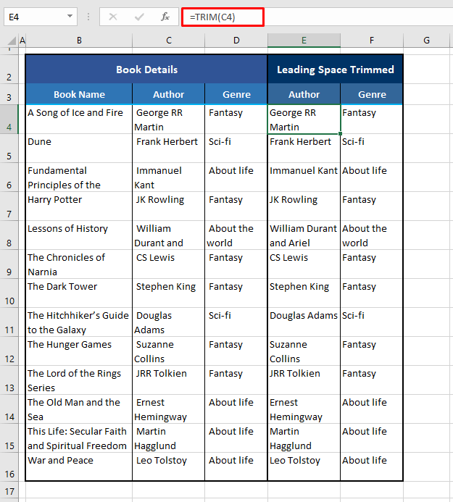Click the Enter checkmark icon in formula bar
This screenshot has height=502, width=453.
139,16
